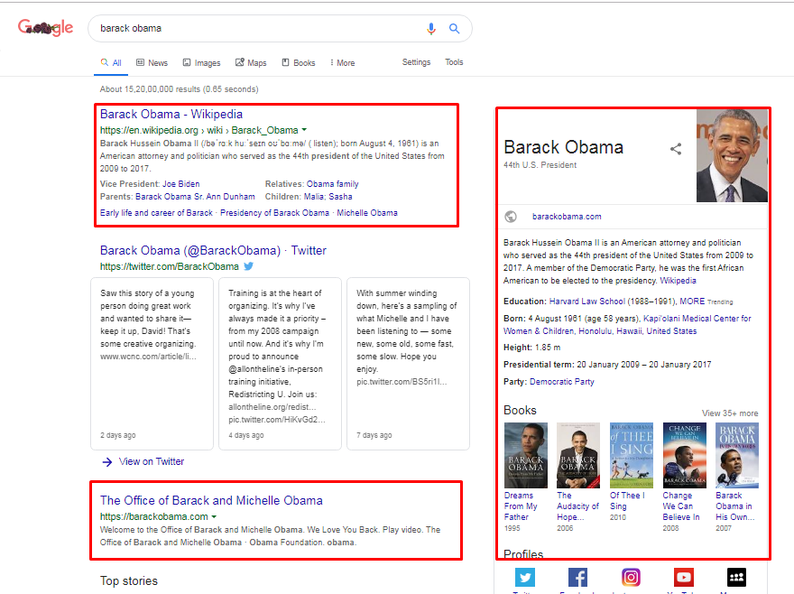The width and height of the screenshot is (794, 594).
Task: Start voice search with microphone icon
Action: [x=431, y=28]
